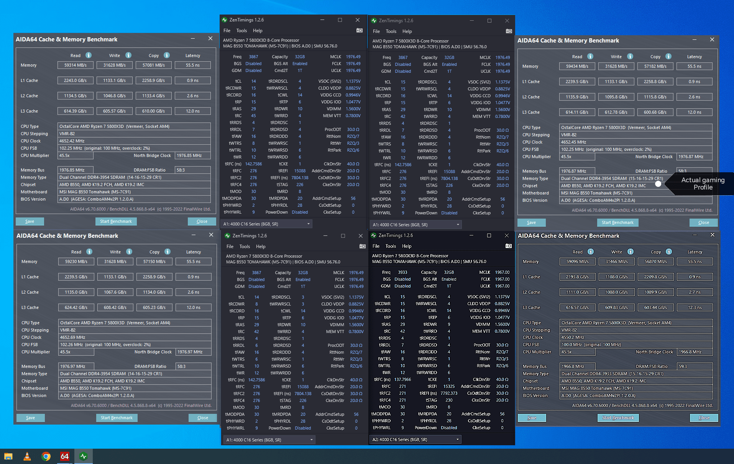Click Close in AIDA64 window showing 59494 MB/s read
Screen dimensions: 734x464
(x=704, y=222)
